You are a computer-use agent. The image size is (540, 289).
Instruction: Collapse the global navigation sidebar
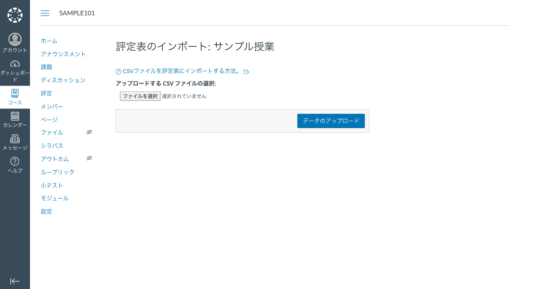[x=15, y=281]
